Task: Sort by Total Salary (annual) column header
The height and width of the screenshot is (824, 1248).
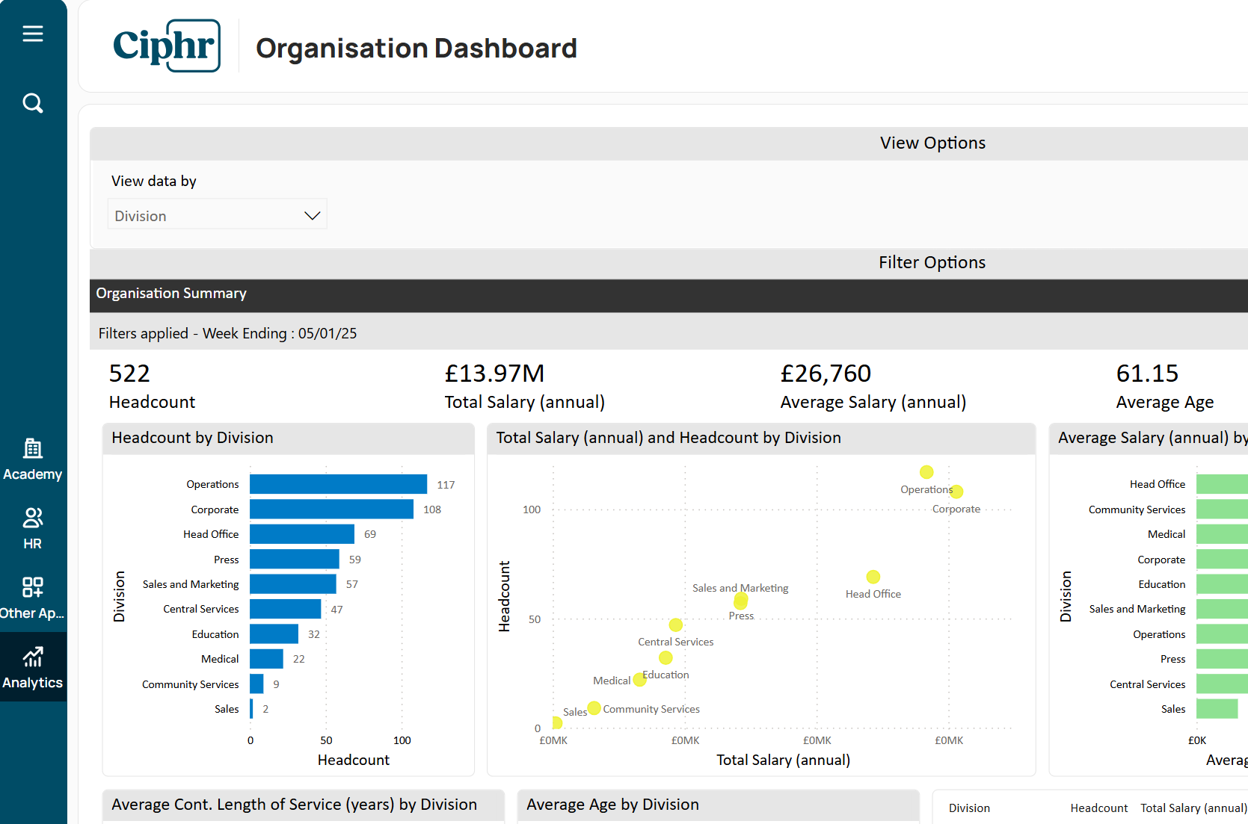Action: click(x=1193, y=808)
